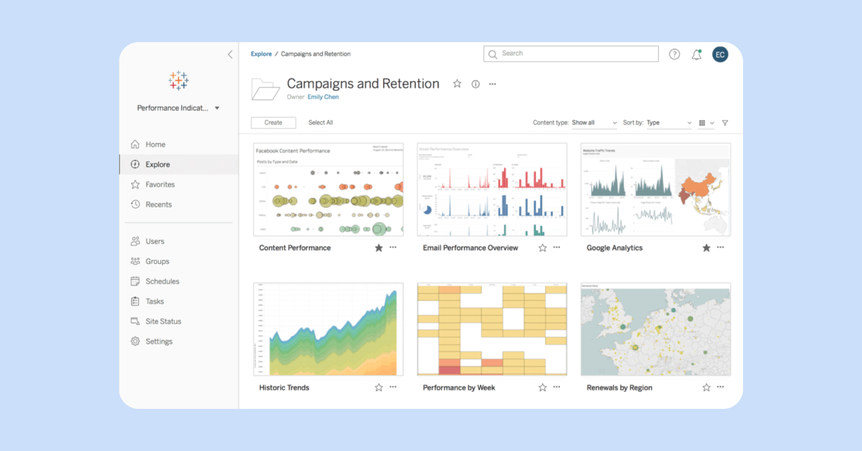The height and width of the screenshot is (451, 862).
Task: Collapse the left sidebar with the chevron
Action: point(230,55)
